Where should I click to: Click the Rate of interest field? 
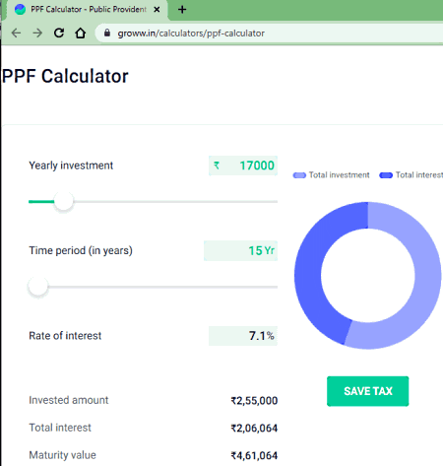click(x=243, y=336)
